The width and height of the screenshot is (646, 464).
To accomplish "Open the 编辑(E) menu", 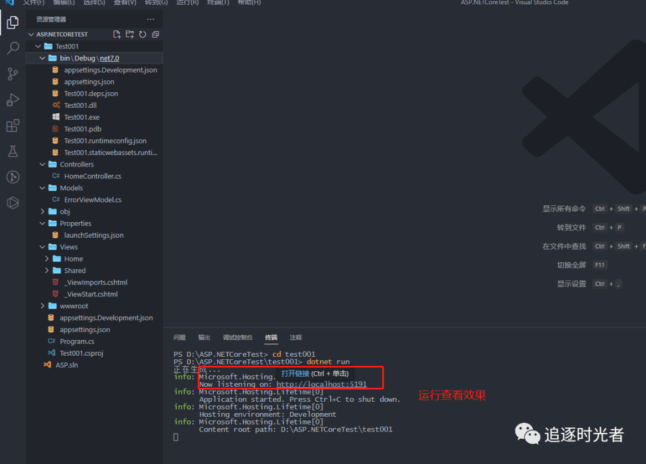I will pyautogui.click(x=64, y=2).
